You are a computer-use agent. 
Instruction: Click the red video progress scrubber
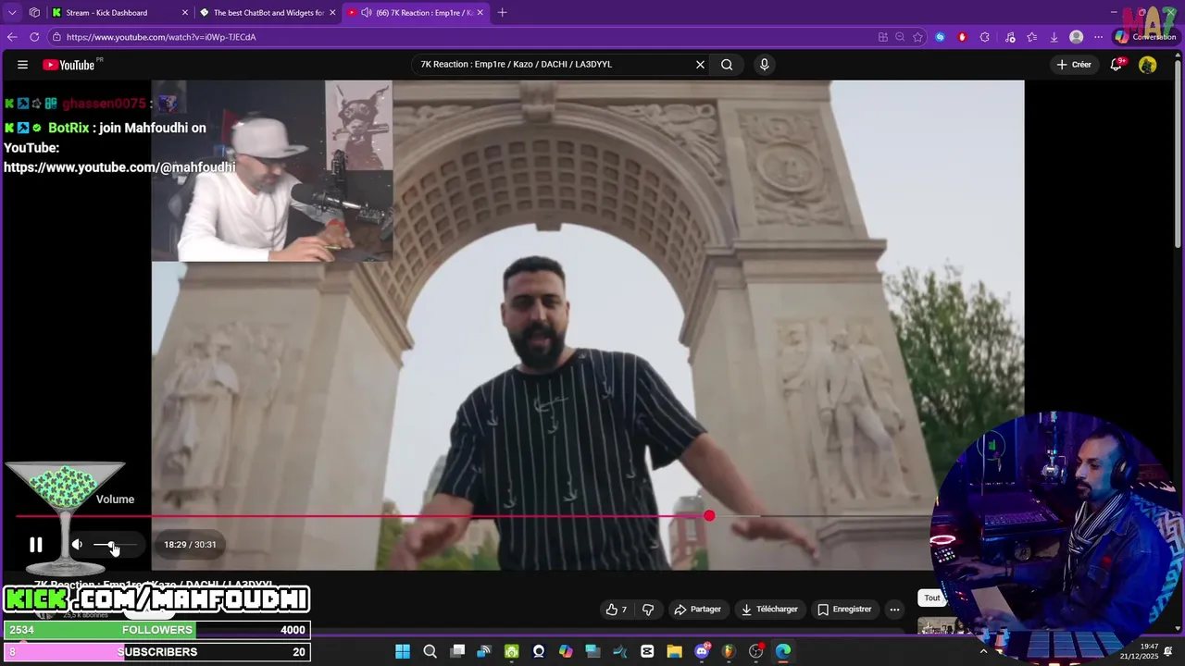pyautogui.click(x=709, y=516)
